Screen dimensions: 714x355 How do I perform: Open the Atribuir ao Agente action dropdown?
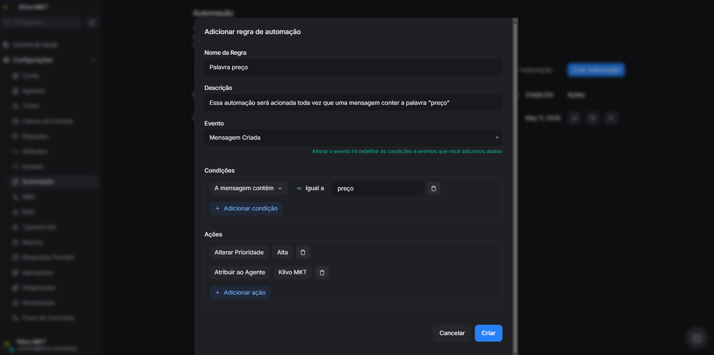tap(240, 272)
